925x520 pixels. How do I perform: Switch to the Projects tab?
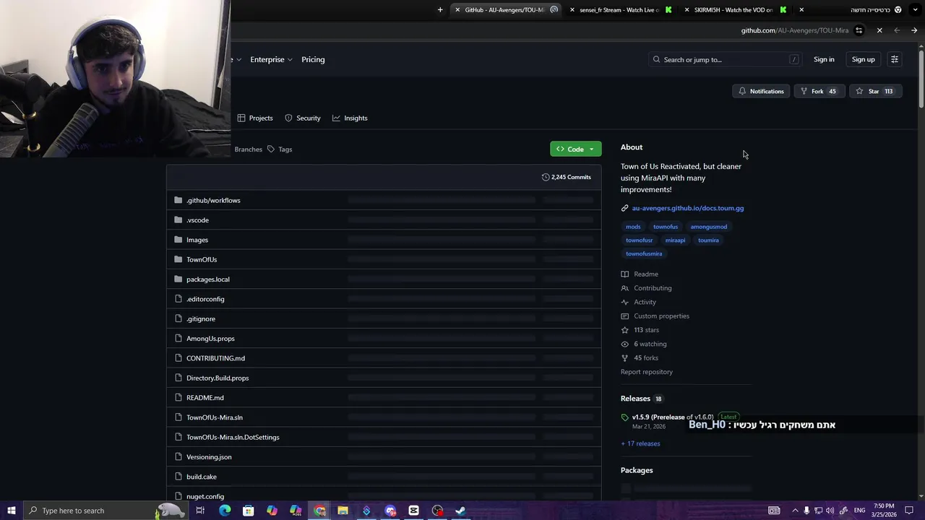(x=255, y=118)
